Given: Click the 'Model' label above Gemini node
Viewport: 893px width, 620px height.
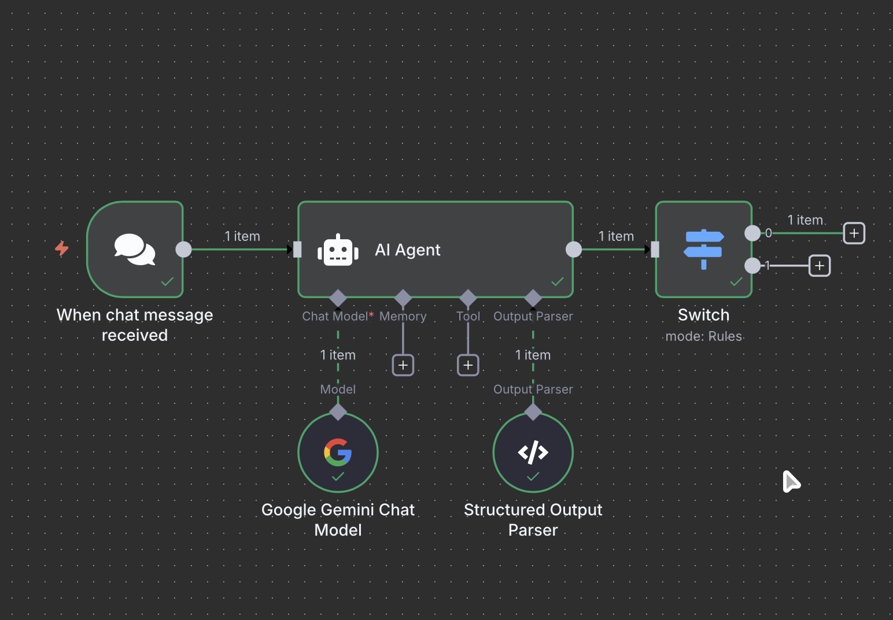Looking at the screenshot, I should point(338,389).
